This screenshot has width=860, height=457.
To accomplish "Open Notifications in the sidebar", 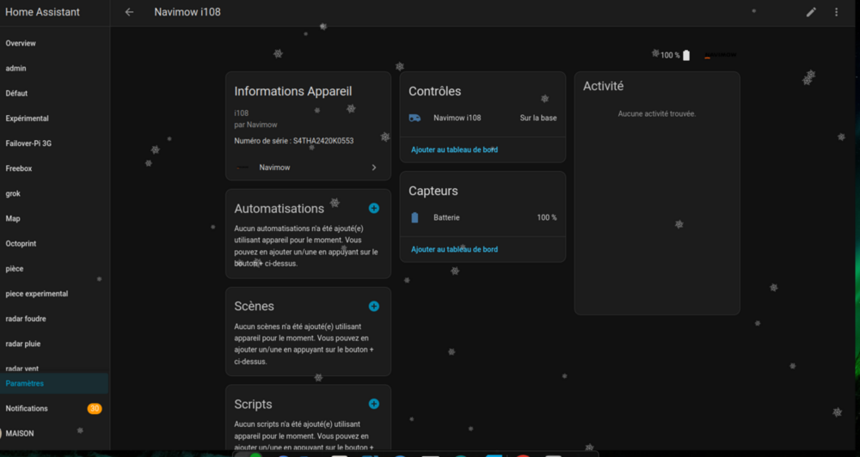I will coord(53,409).
